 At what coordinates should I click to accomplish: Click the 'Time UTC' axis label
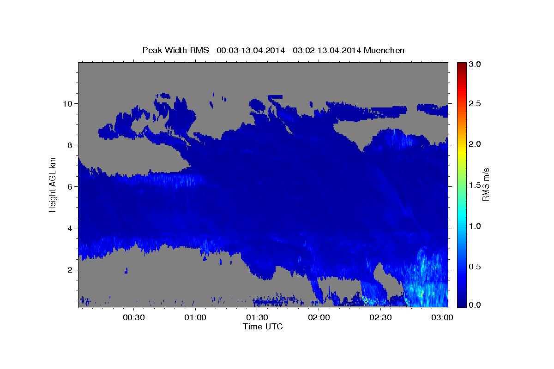click(x=263, y=327)
